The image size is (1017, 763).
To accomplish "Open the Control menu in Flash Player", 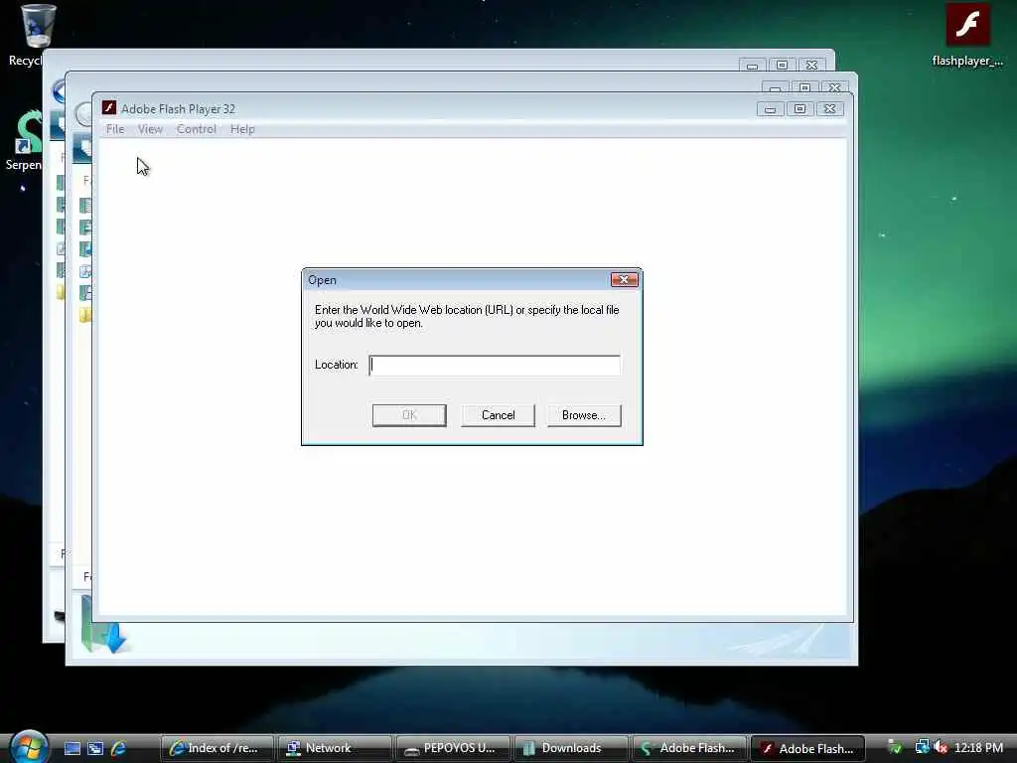I will pyautogui.click(x=196, y=129).
